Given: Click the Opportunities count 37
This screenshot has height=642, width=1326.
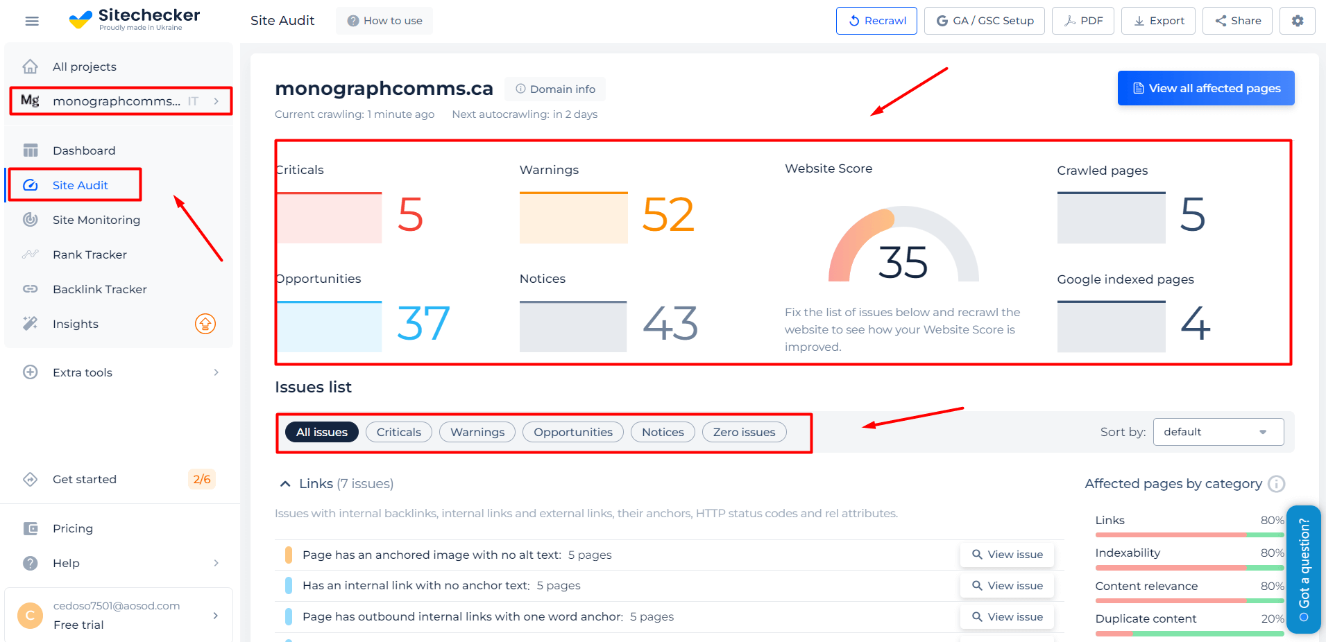Looking at the screenshot, I should coord(423,323).
